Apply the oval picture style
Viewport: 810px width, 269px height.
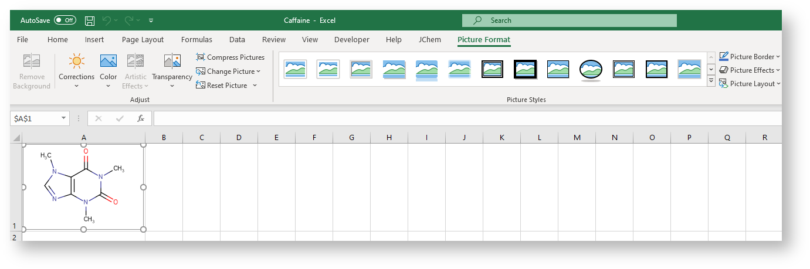click(591, 70)
